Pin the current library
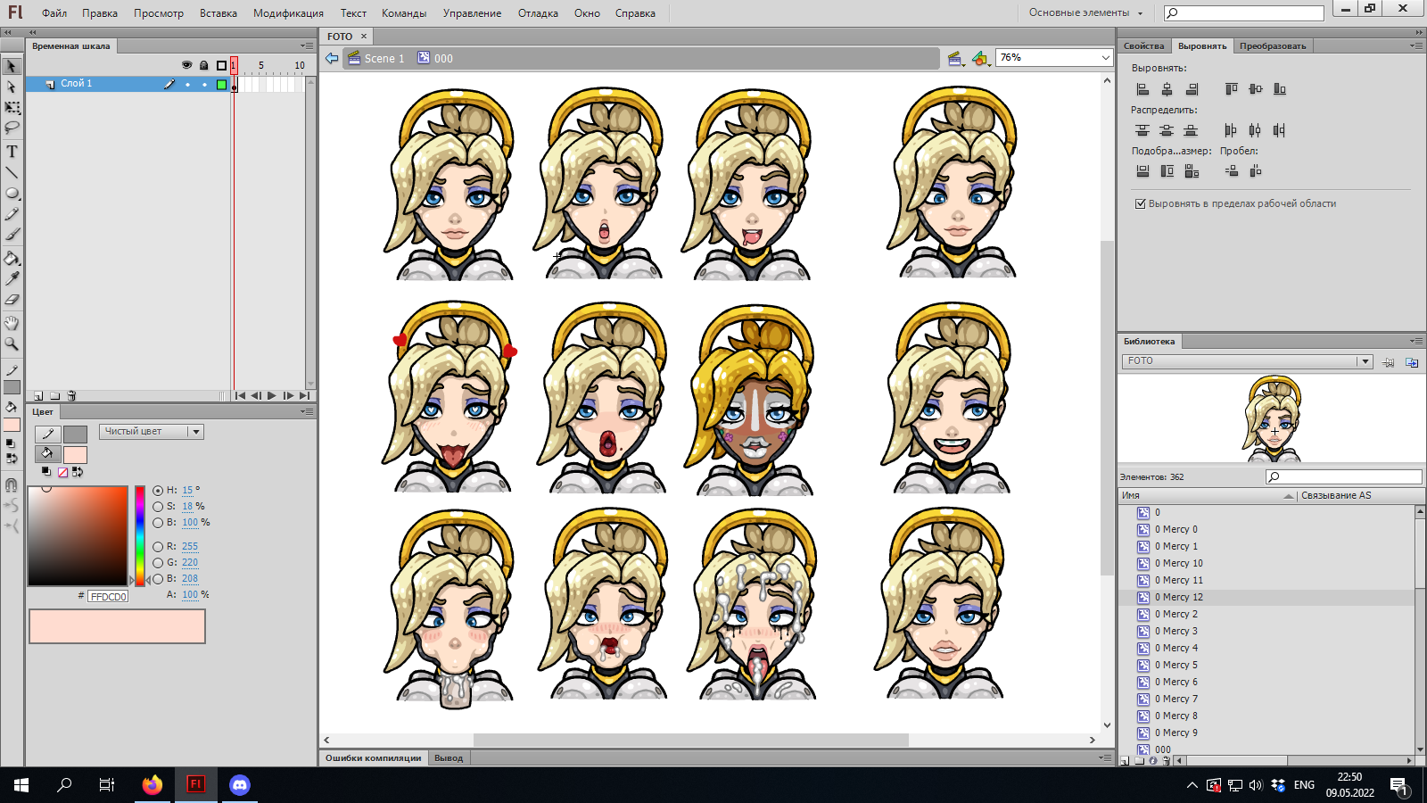 [x=1389, y=362]
